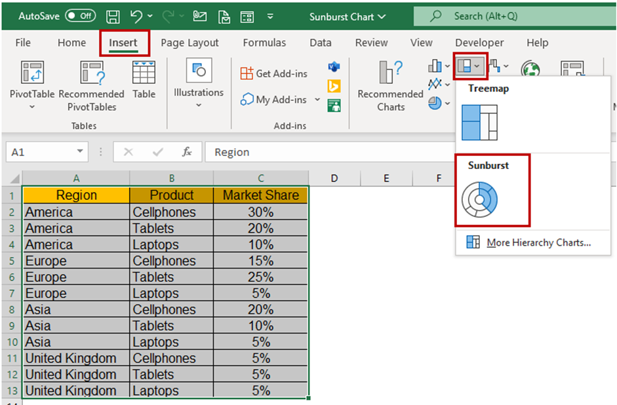Screen dimensions: 617x405
Task: Open the File tab
Action: tap(23, 43)
